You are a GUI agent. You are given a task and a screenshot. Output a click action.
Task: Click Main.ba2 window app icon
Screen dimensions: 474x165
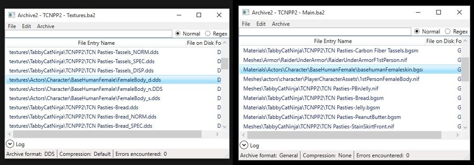[246, 12]
